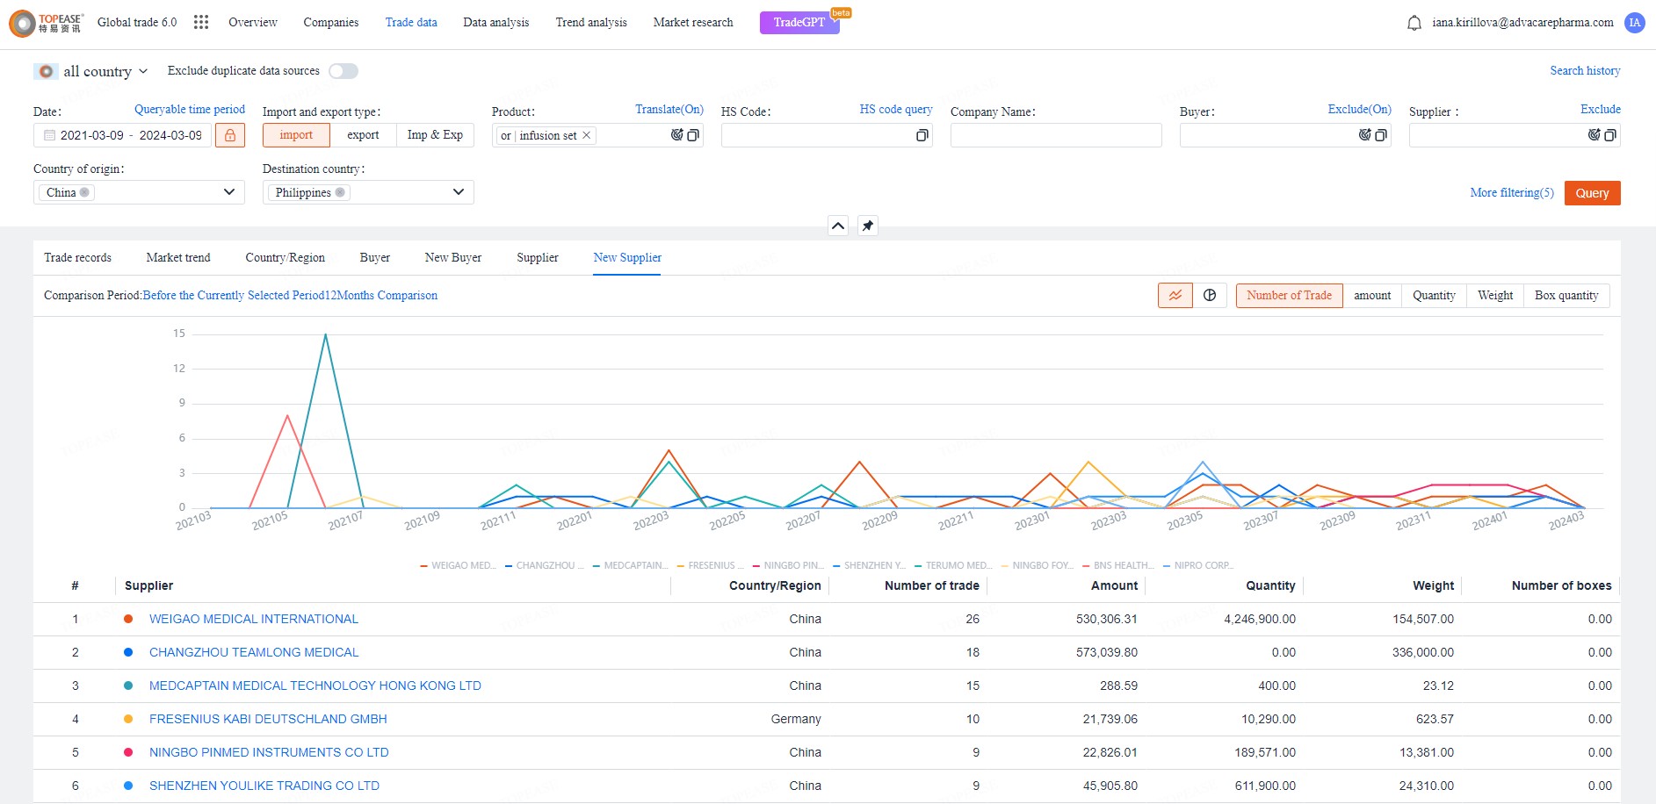
Task: Open the batch input icon in the HS Code field
Action: (922, 135)
